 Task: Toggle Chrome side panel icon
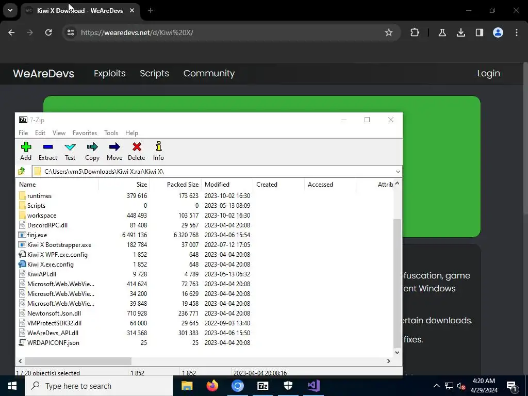480,32
